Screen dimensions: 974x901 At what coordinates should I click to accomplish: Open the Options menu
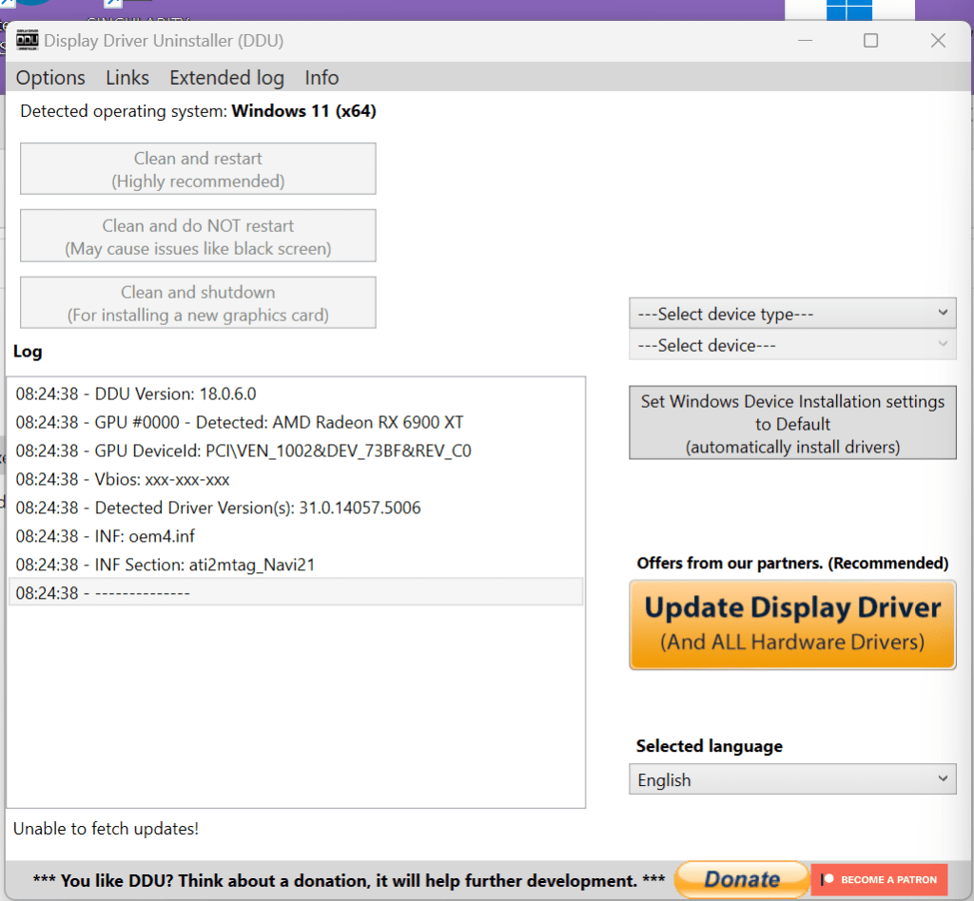[50, 78]
